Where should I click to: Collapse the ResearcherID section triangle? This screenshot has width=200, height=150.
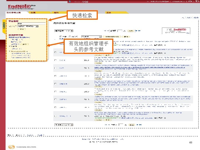pos(9,51)
